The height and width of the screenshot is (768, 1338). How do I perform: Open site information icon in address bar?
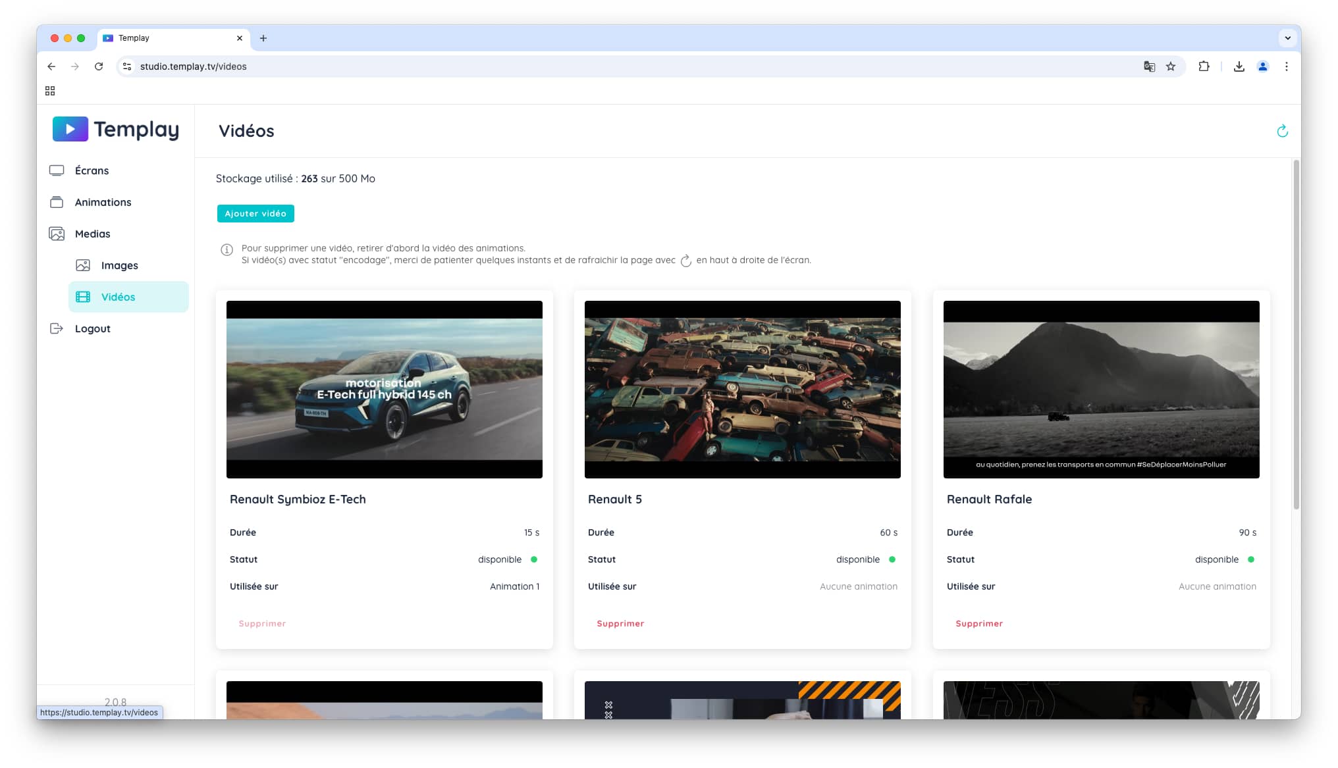tap(127, 66)
